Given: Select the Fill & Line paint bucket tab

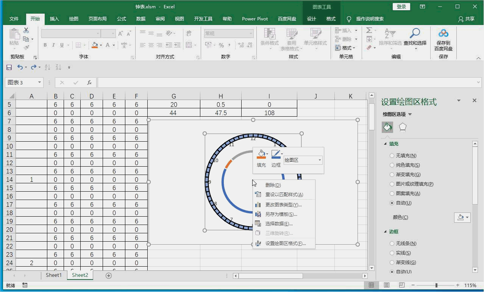Looking at the screenshot, I should (387, 127).
